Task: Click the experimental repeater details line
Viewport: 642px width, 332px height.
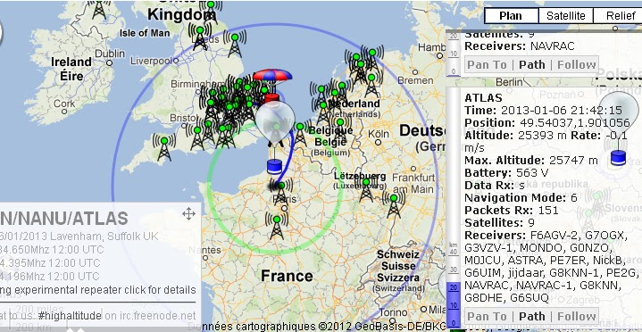Action: pos(98,290)
